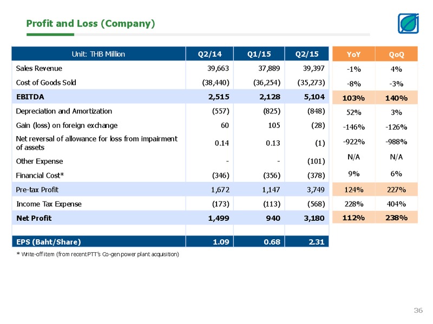This screenshot has height=324, width=433.
Task: Click the foreign exchange value 105
Action: pyautogui.click(x=274, y=126)
